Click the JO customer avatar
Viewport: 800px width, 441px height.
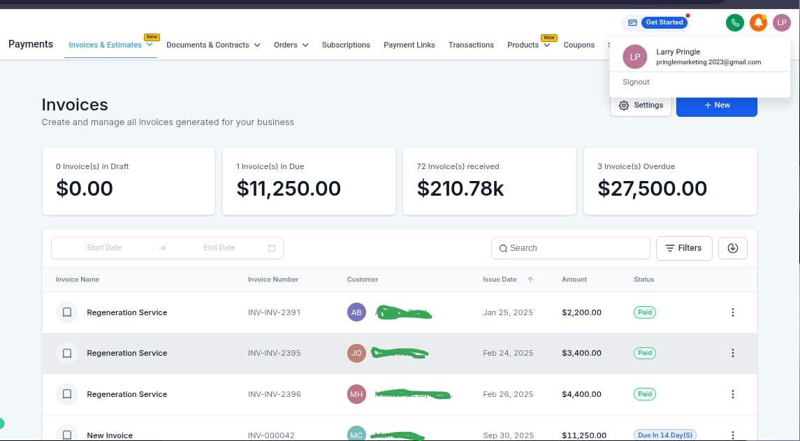pyautogui.click(x=356, y=353)
